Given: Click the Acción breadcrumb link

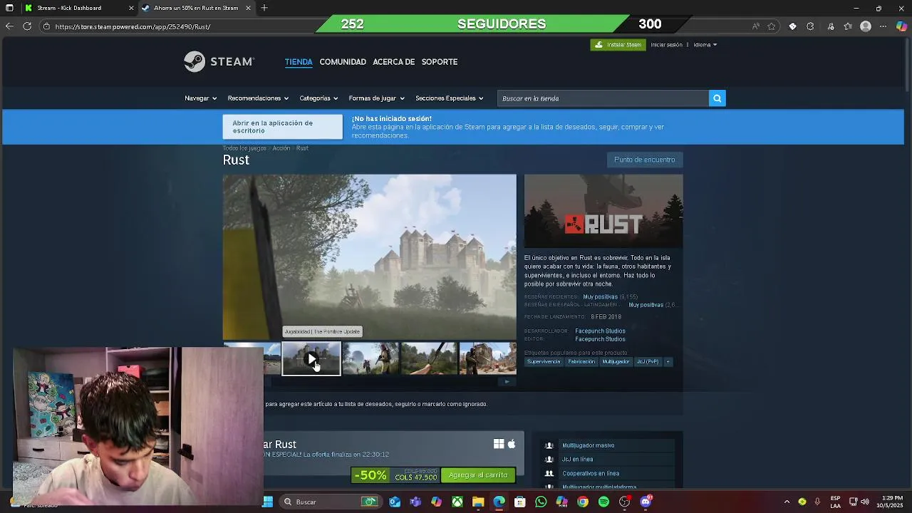Looking at the screenshot, I should [x=281, y=148].
